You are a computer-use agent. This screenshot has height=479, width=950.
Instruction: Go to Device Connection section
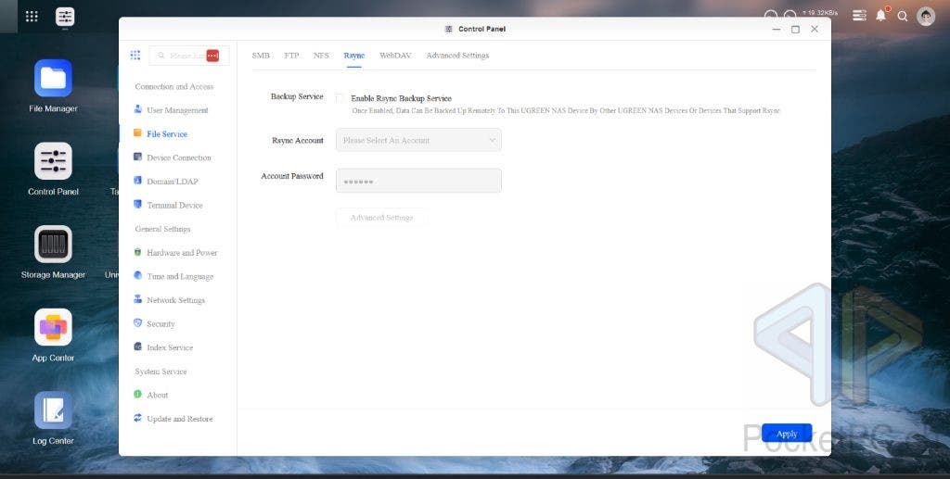point(179,158)
